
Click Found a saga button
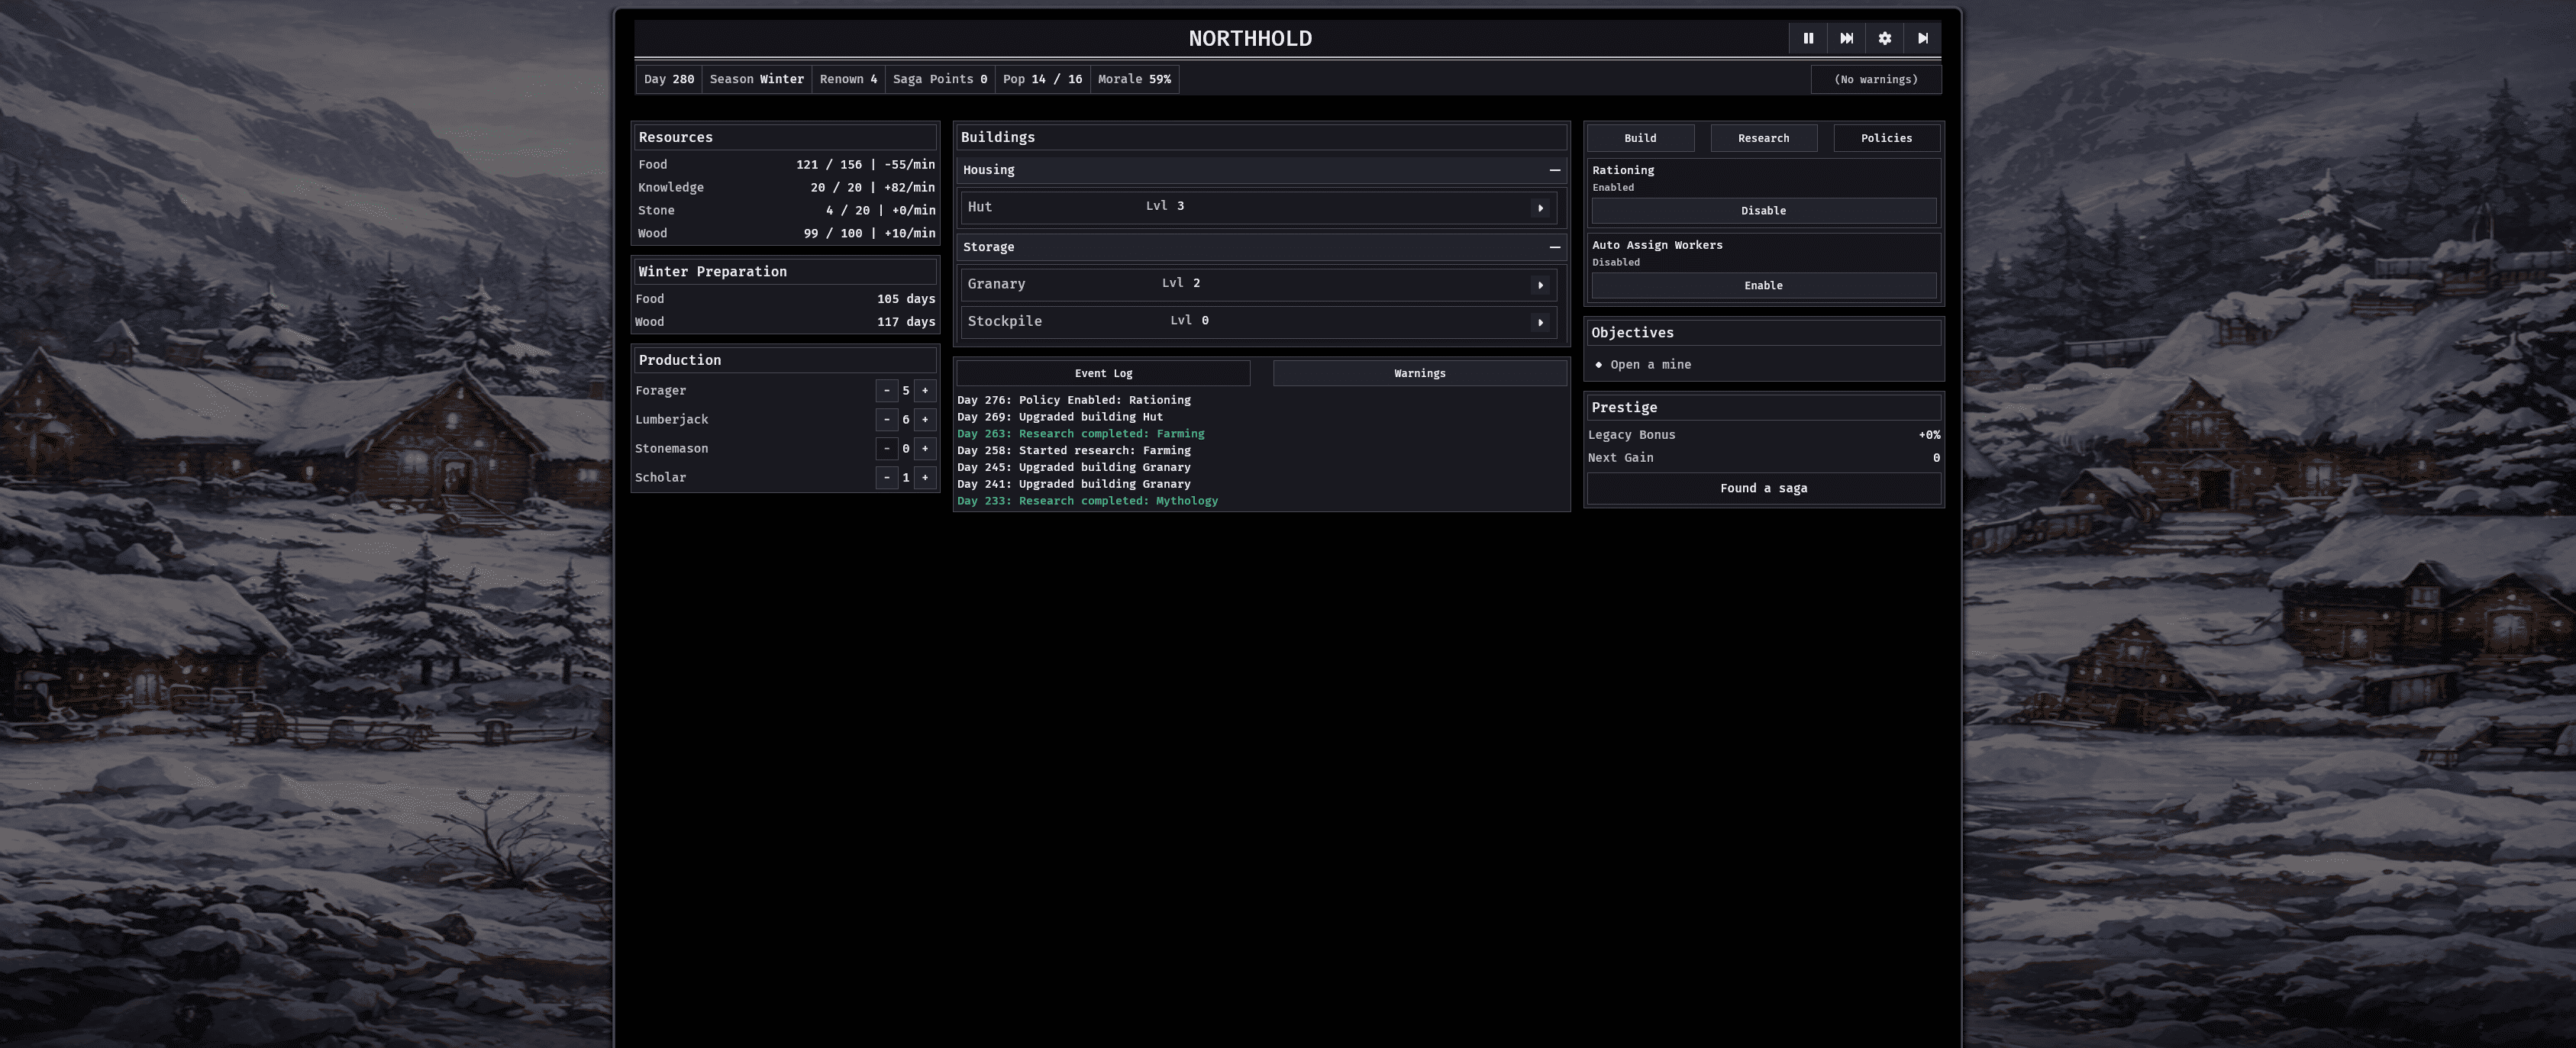click(x=1763, y=488)
